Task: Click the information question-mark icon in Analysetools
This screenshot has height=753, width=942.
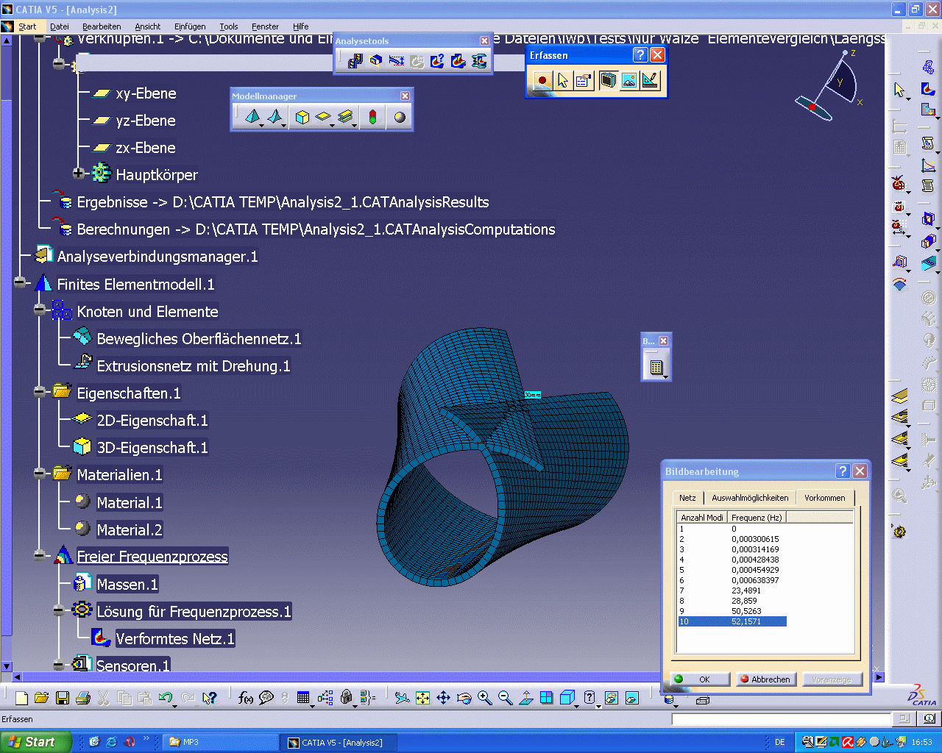Action: (x=437, y=60)
